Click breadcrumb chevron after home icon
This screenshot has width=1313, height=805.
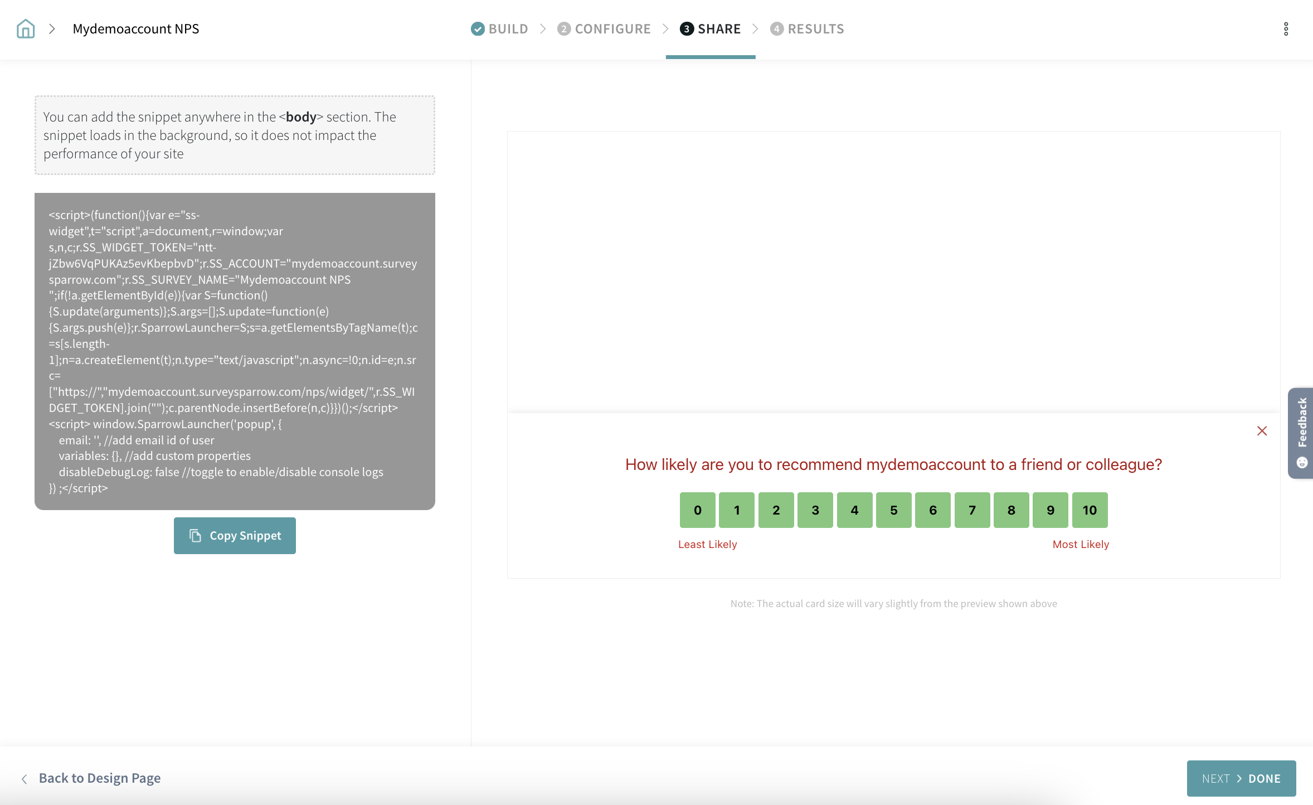52,29
